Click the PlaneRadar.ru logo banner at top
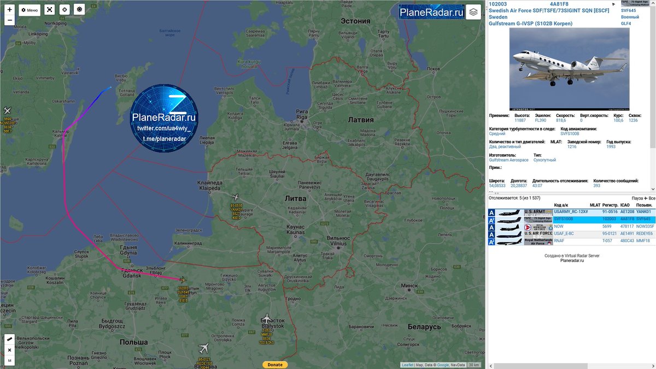This screenshot has width=656, height=369. click(x=431, y=12)
